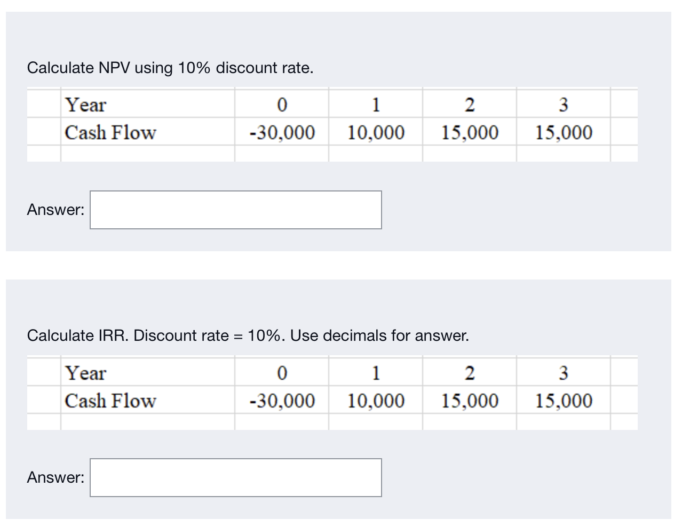The height and width of the screenshot is (527, 682).
Task: Click the 'Answer:' label under the IRR table
Action: [x=55, y=478]
